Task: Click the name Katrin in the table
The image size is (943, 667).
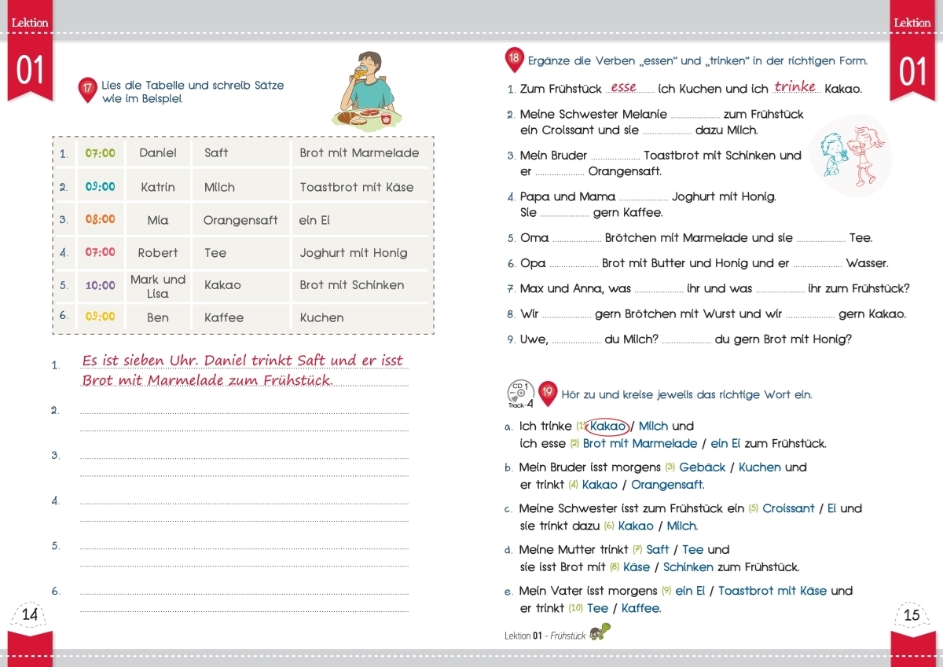Action: (158, 187)
